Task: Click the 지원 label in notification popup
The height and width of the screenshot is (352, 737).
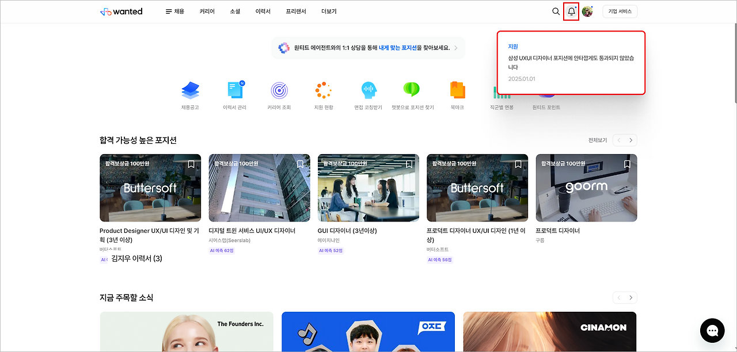Action: (x=513, y=47)
